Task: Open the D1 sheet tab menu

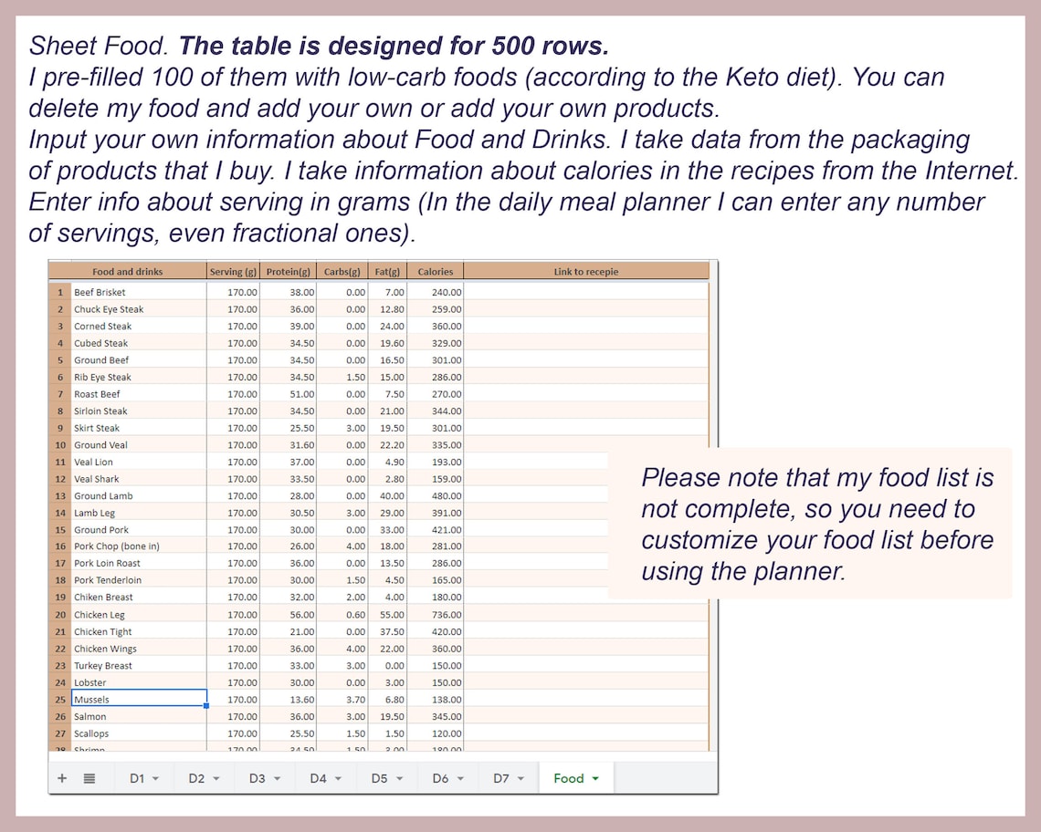Action: coord(155,778)
